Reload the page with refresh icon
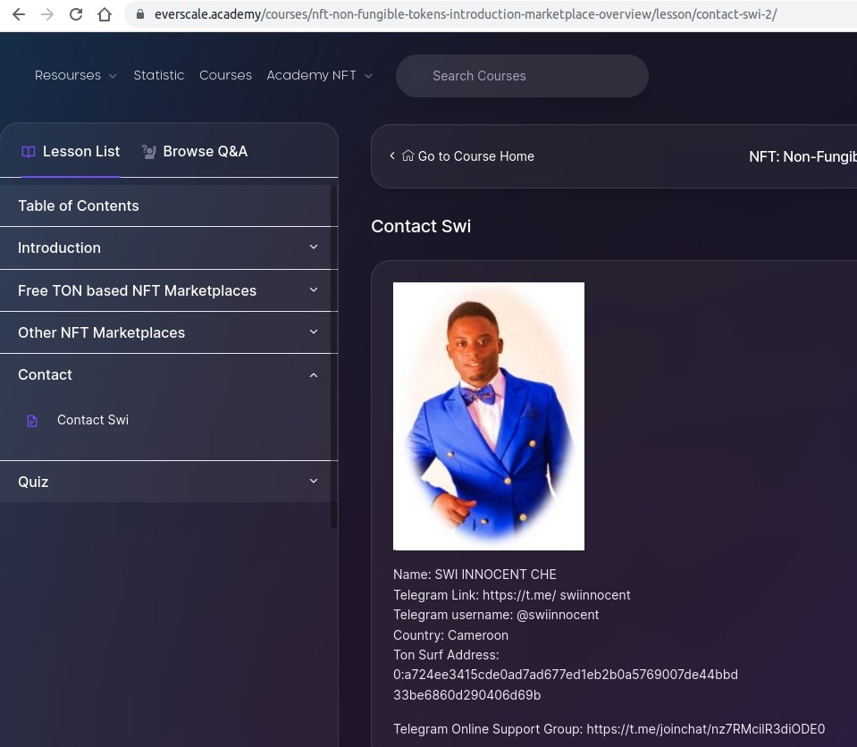The height and width of the screenshot is (747, 857). click(x=76, y=15)
